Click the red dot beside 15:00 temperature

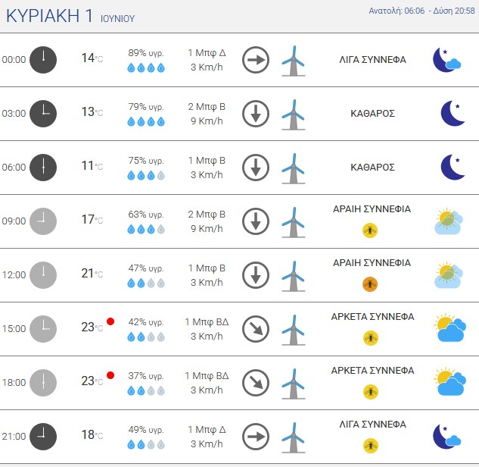tap(110, 321)
